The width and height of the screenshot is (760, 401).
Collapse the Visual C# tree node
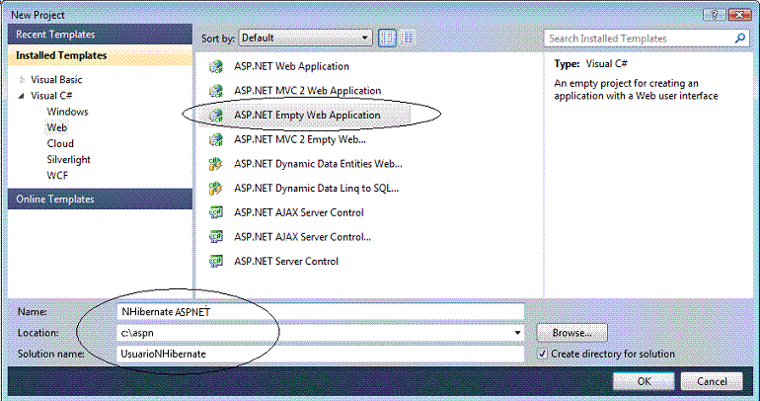pos(22,96)
